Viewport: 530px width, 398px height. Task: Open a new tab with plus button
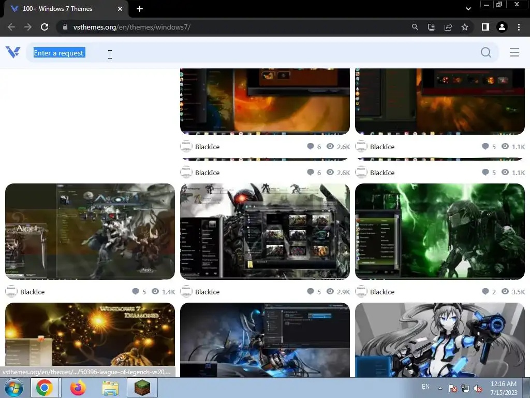(140, 9)
